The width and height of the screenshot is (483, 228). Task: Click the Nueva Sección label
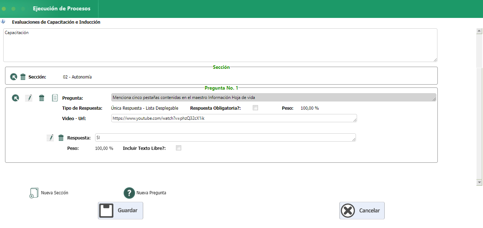pos(55,193)
